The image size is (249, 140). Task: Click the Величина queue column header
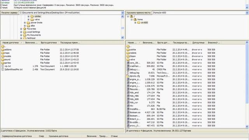click(x=92, y=136)
